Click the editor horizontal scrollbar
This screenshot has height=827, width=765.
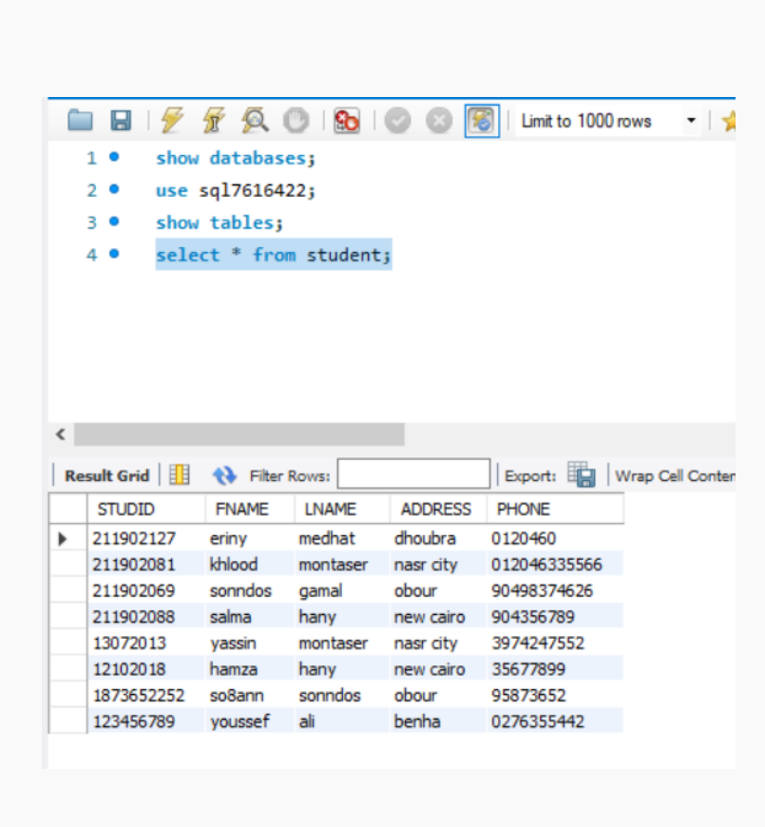pos(238,434)
